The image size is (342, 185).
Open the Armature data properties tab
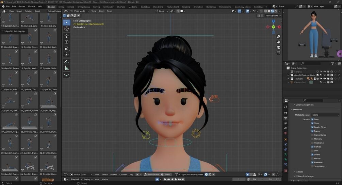286,154
